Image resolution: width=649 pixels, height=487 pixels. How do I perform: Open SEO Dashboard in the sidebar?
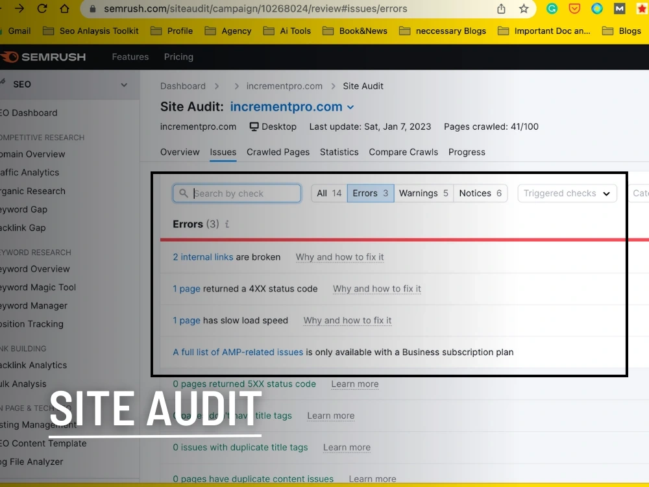tap(29, 113)
